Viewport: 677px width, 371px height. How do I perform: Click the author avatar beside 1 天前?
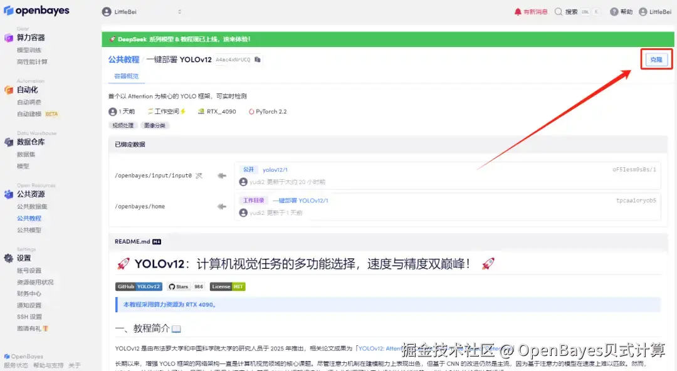113,112
